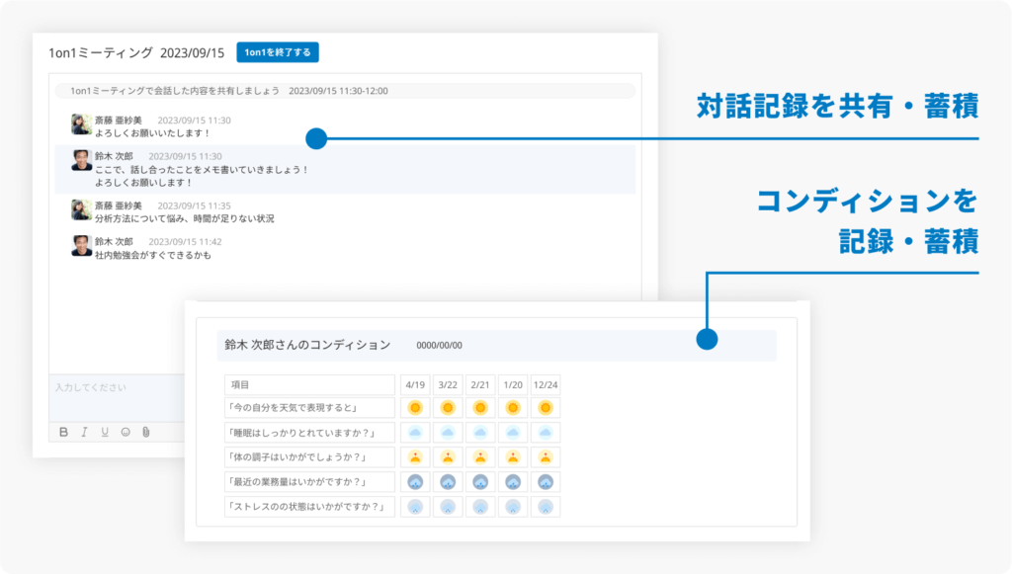Open 鈴木 次郎 avatar at 11:42 message

[81, 246]
